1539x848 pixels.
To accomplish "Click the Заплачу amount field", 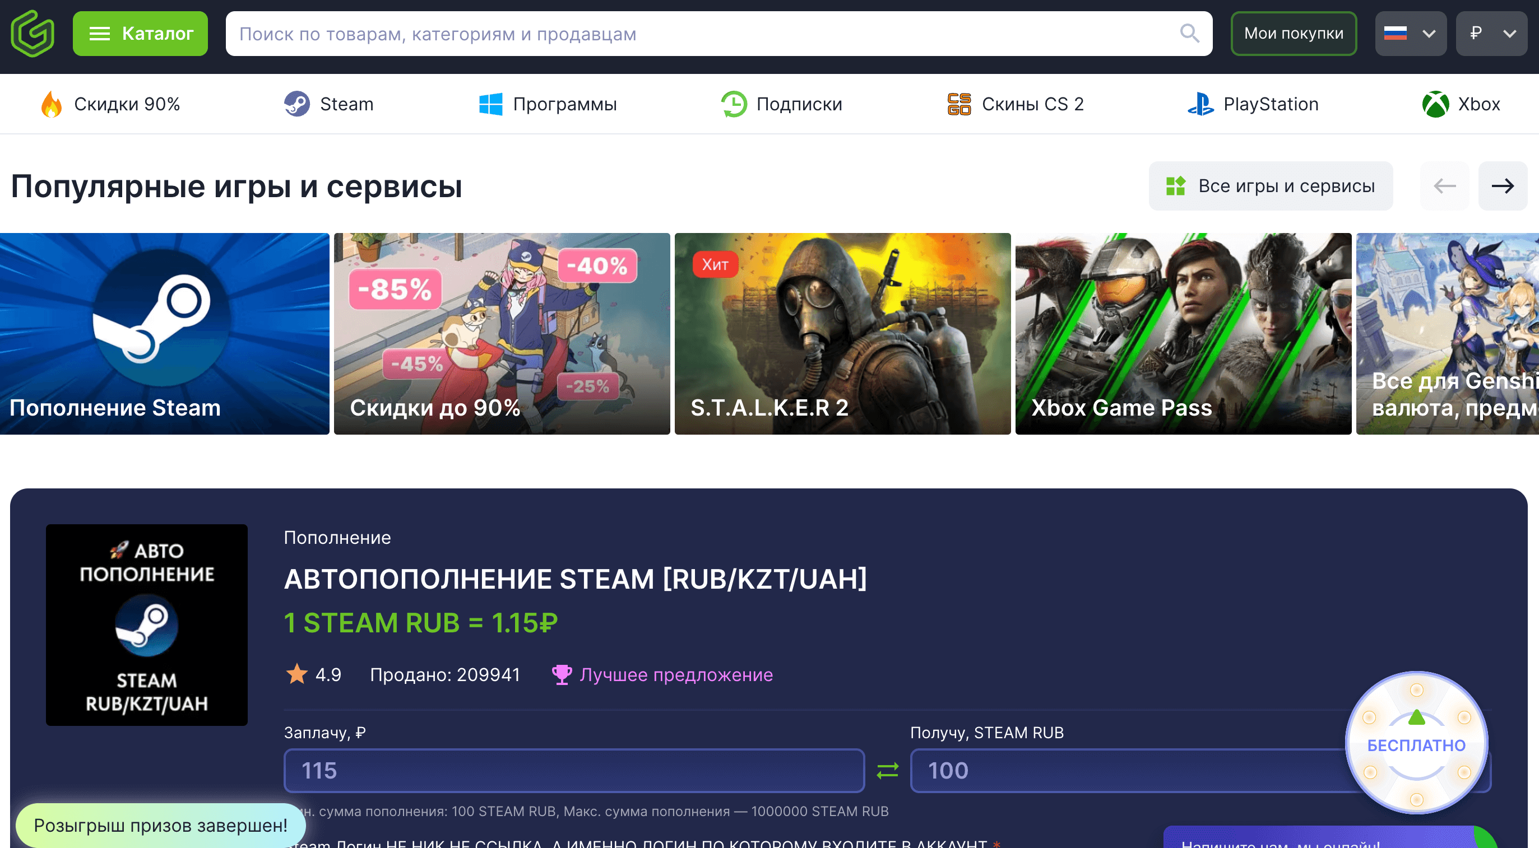I will tap(574, 770).
